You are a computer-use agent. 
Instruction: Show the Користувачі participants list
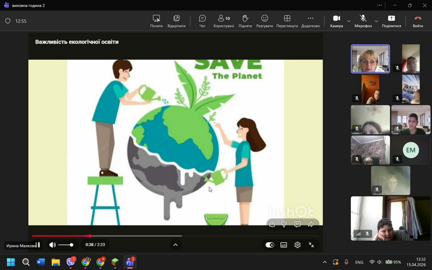[x=223, y=21]
